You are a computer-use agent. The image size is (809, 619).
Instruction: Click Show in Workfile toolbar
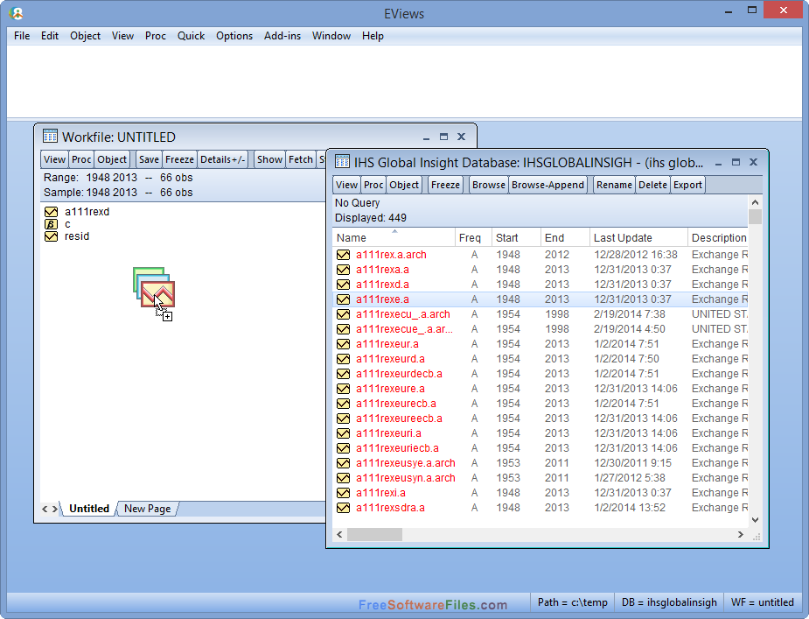[x=269, y=159]
